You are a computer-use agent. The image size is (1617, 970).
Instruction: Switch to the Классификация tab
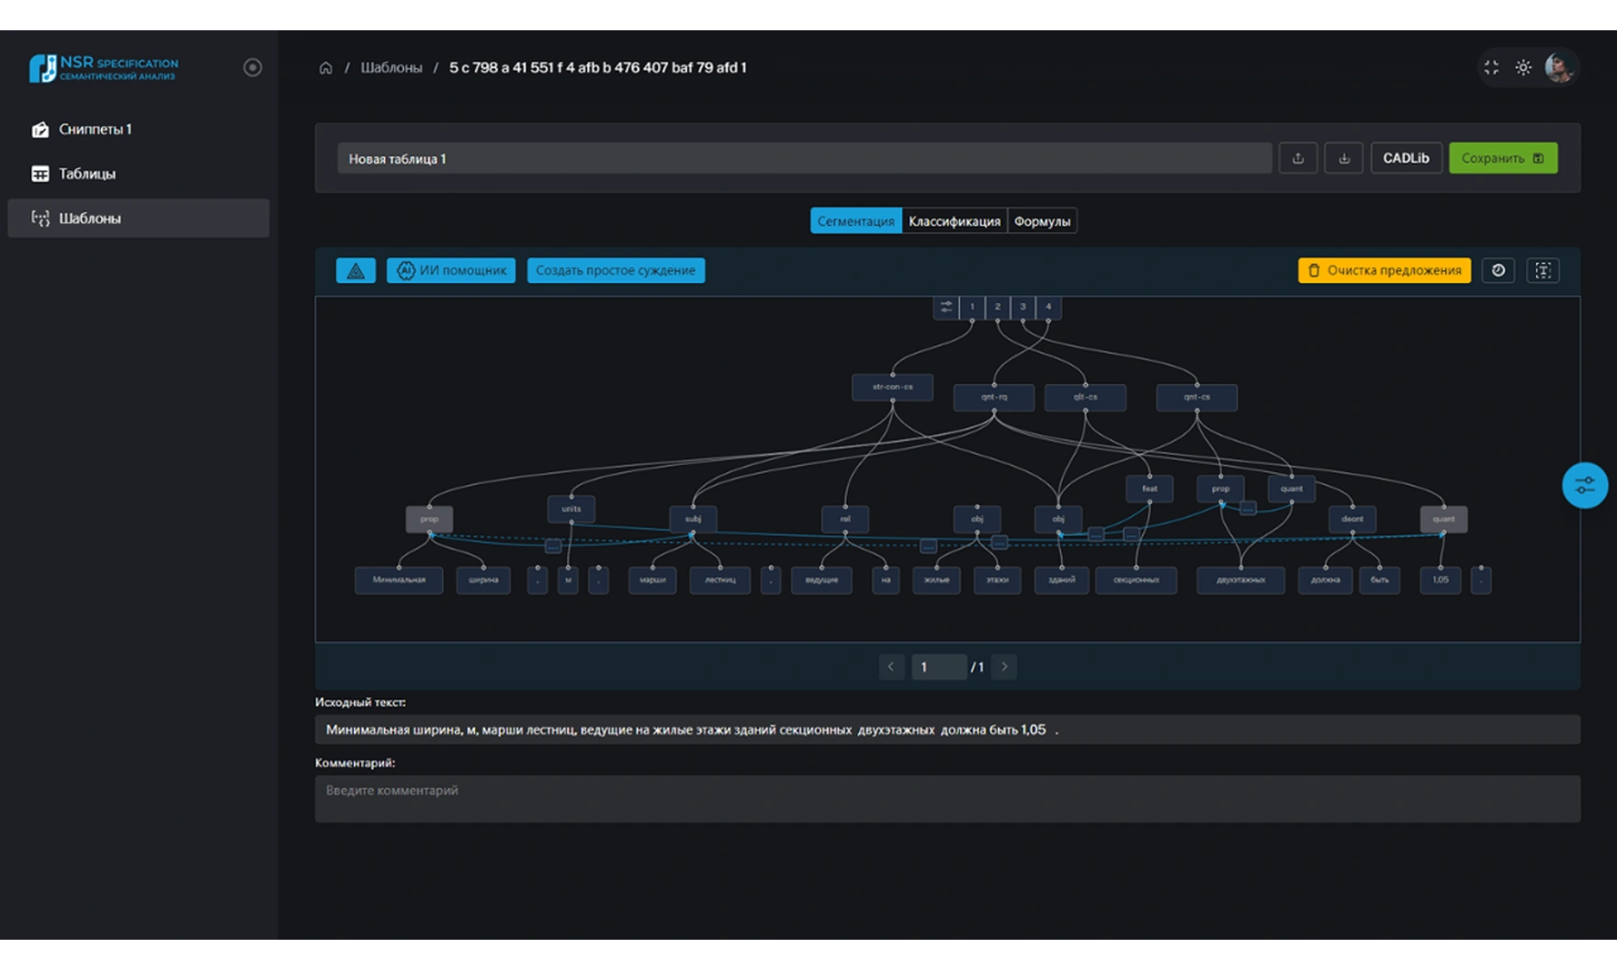(x=954, y=221)
